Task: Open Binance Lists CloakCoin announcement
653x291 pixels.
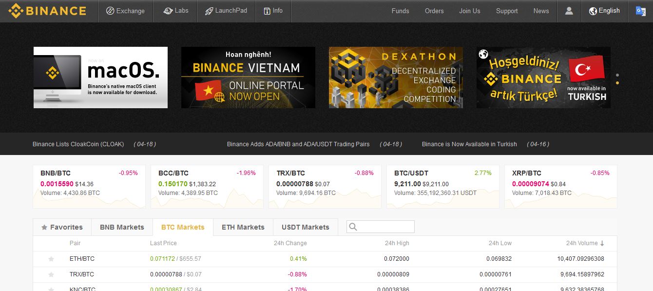Action: pyautogui.click(x=78, y=144)
